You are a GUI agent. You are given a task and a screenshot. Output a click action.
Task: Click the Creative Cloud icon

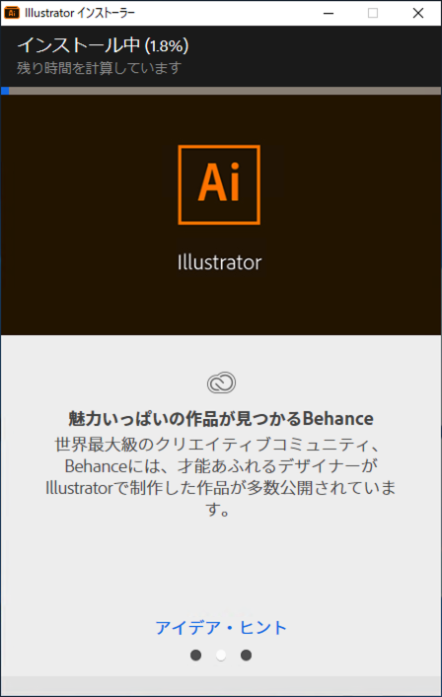[221, 383]
